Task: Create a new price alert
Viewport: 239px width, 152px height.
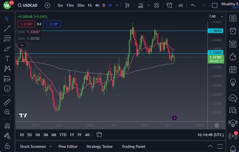Action: coord(170,5)
